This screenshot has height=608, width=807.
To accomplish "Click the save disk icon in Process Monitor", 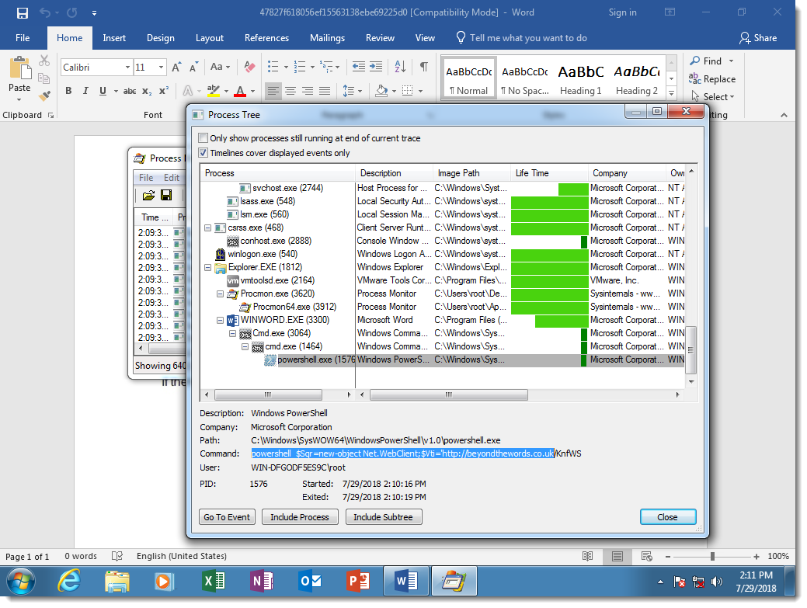I will pos(166,196).
